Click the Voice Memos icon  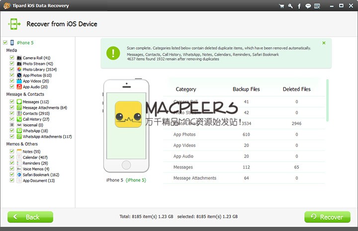[x=19, y=169]
